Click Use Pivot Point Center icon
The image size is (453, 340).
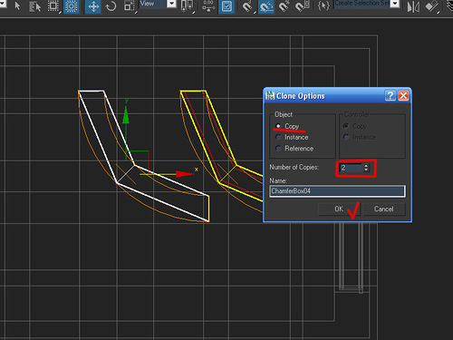point(187,6)
